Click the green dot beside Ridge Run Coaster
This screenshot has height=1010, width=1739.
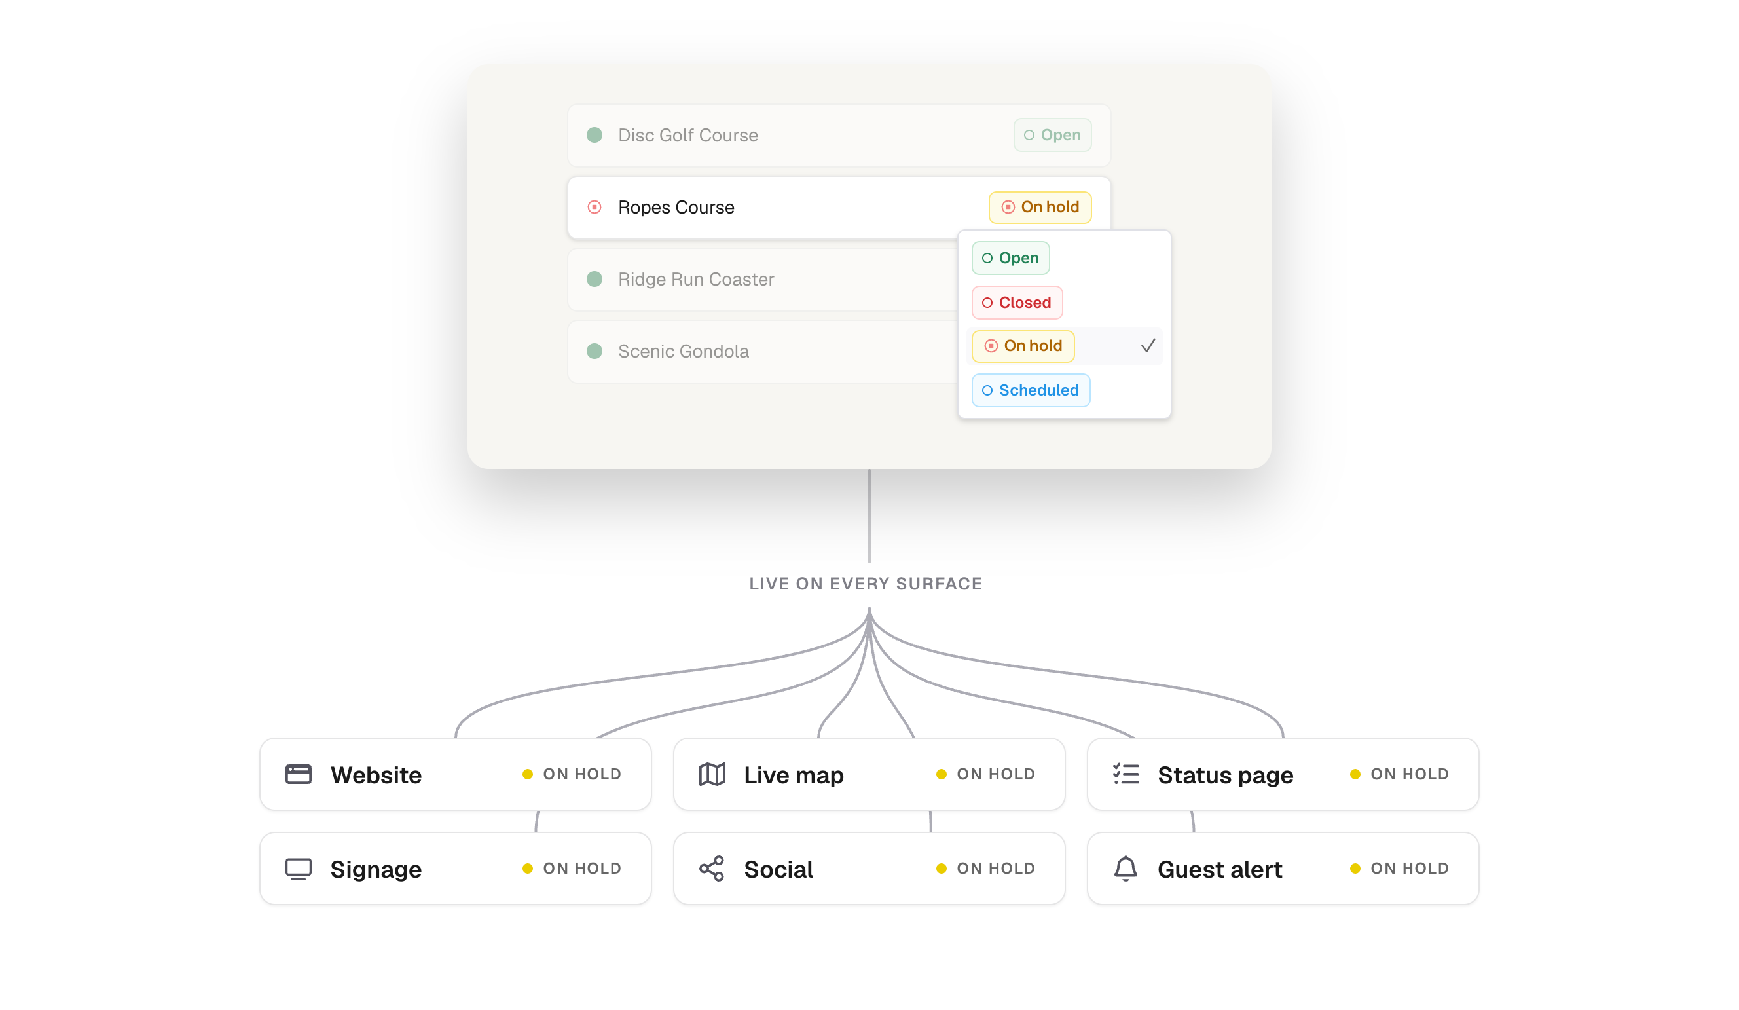594,280
